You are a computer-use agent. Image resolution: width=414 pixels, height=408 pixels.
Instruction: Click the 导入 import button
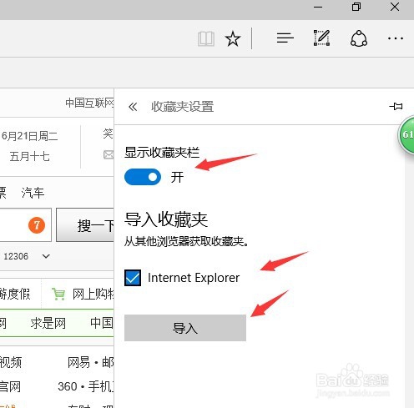tap(185, 328)
